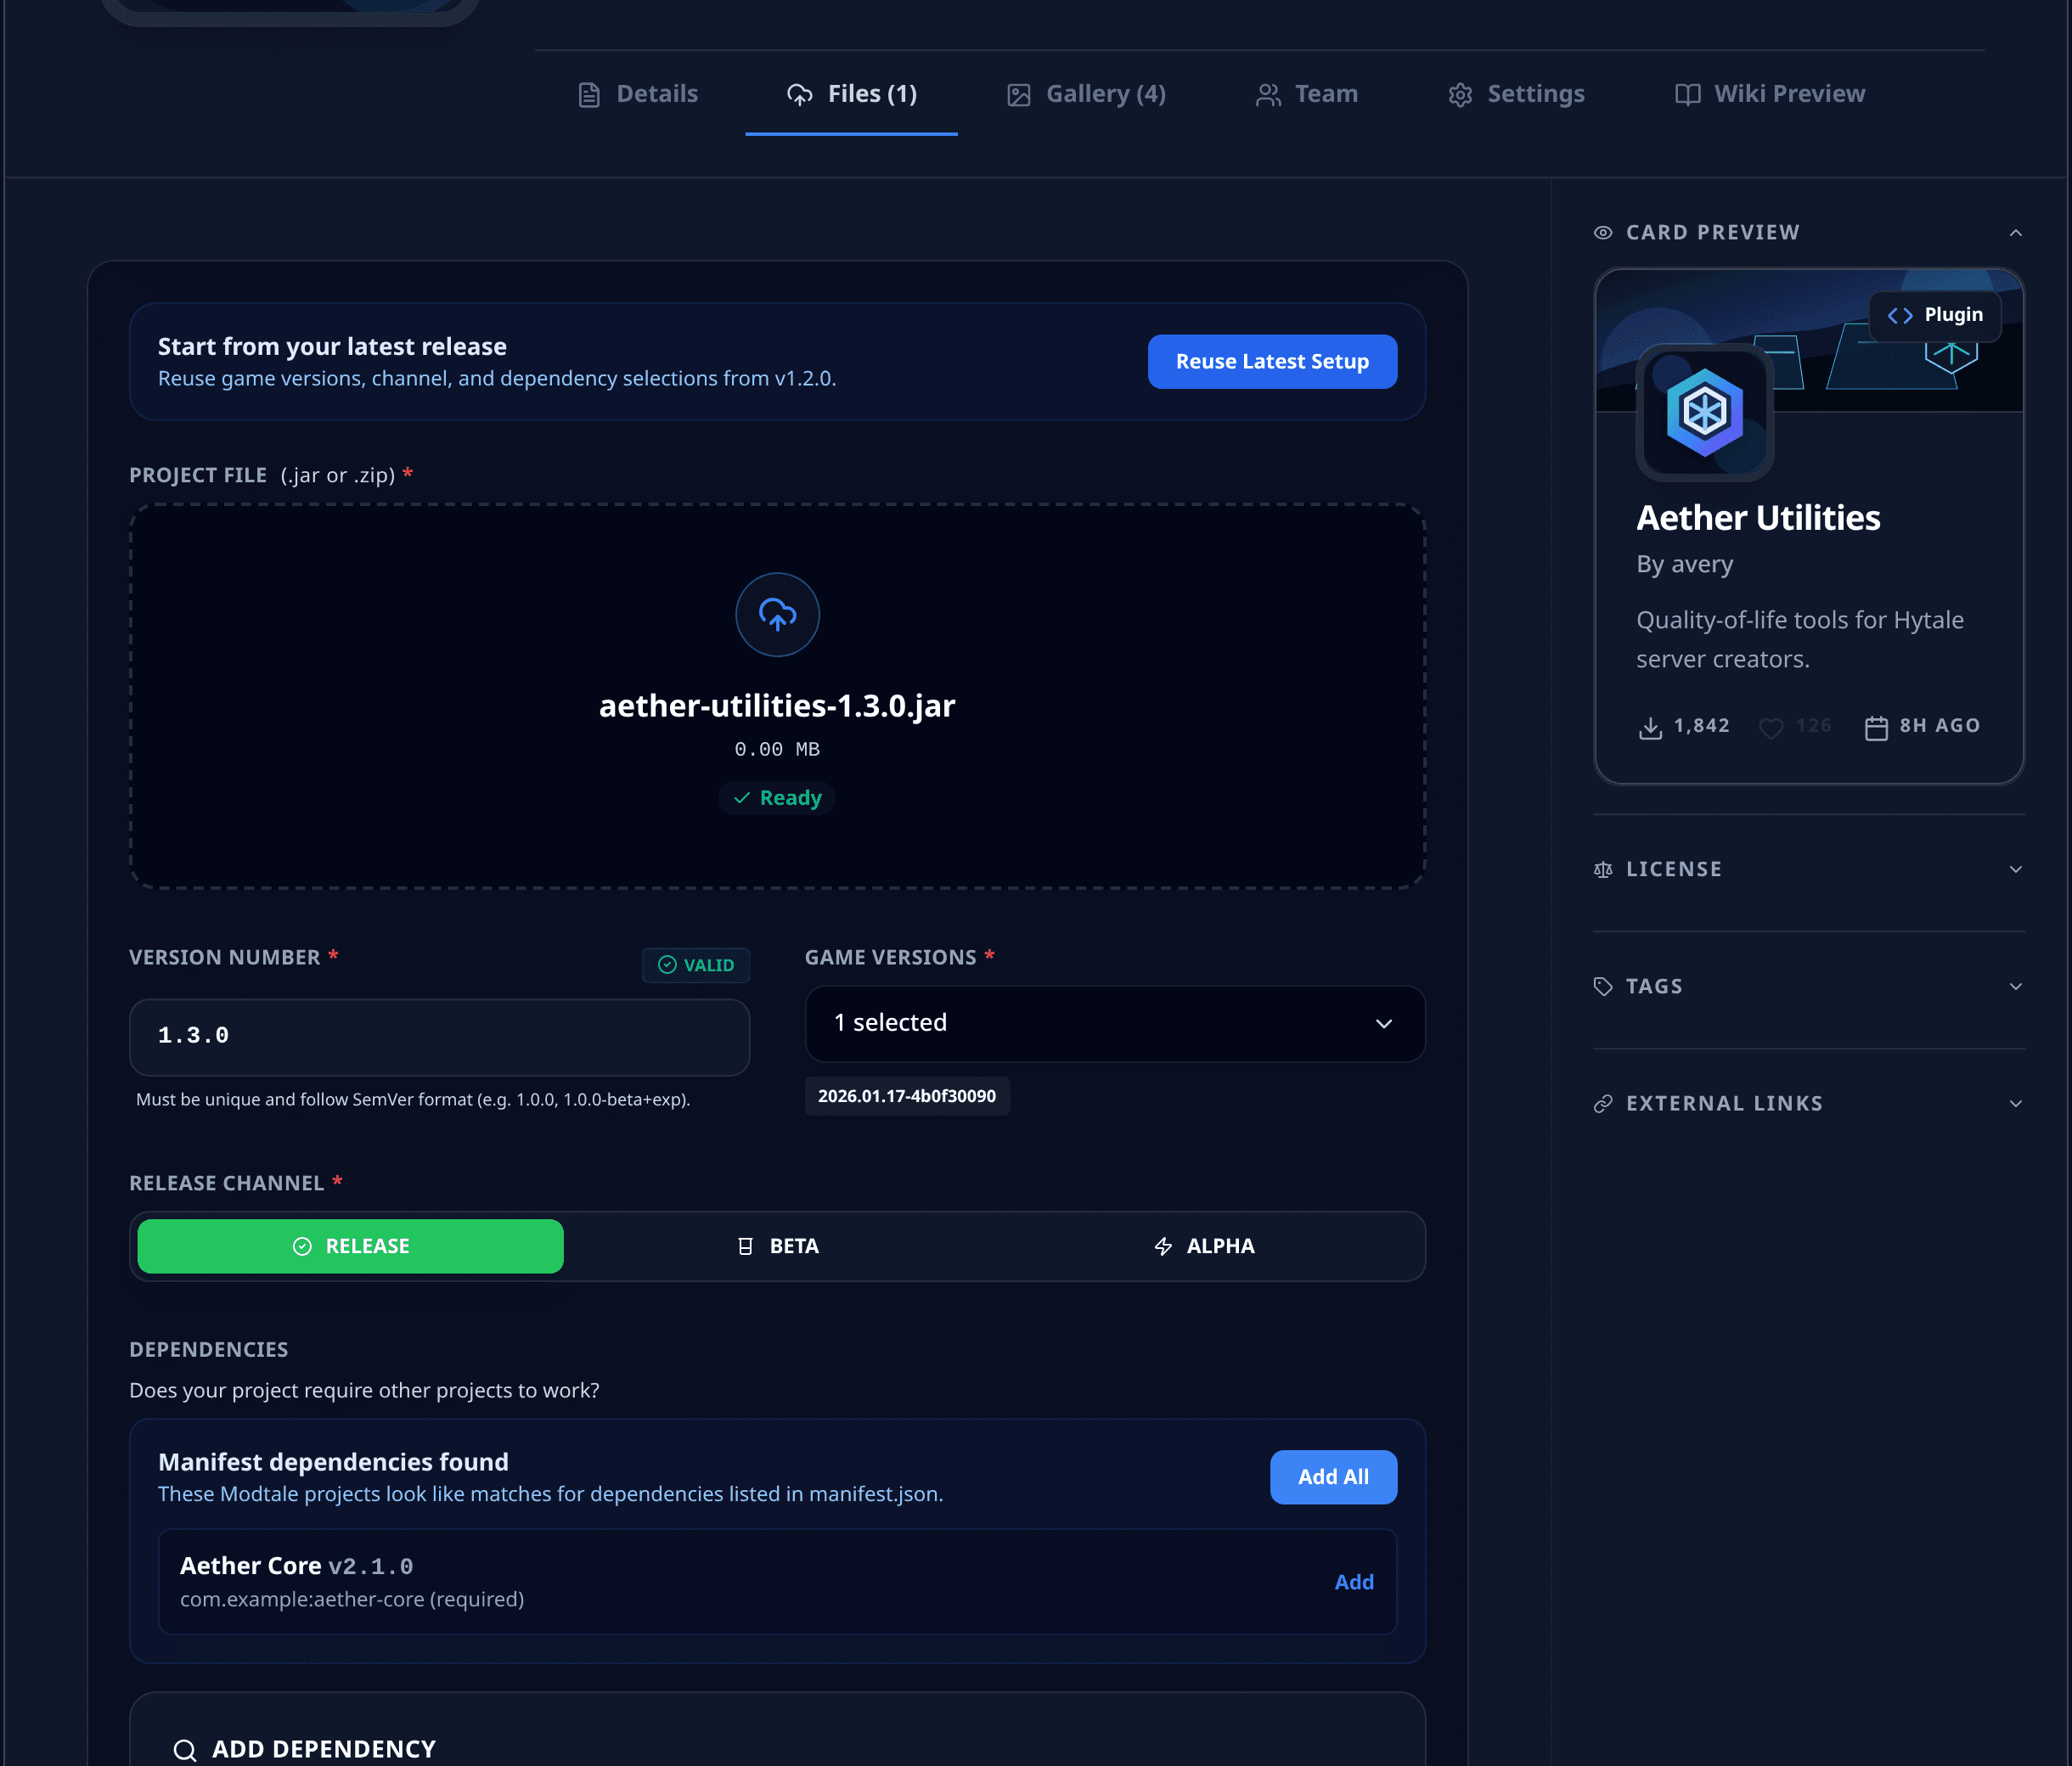Click the cloud upload icon in dropzone
The image size is (2072, 1766).
(777, 614)
